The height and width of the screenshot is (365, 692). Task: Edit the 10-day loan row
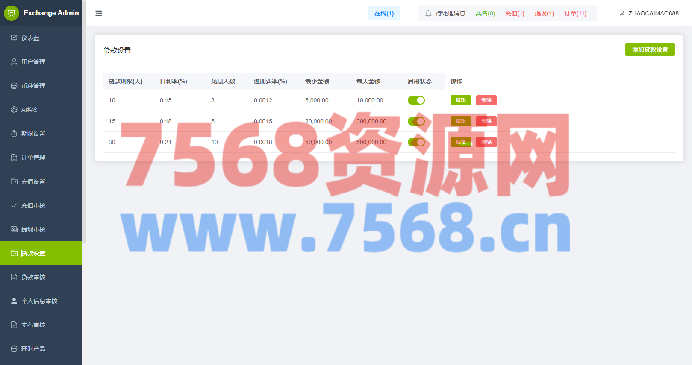pos(460,100)
